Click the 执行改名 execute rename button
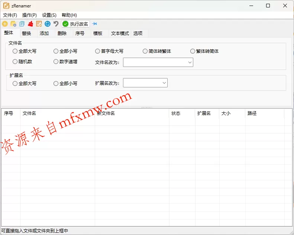 coord(75,24)
